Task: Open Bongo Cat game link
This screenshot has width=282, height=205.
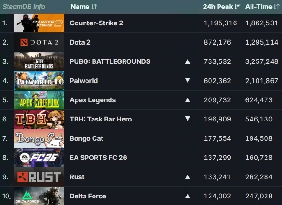Action: pos(86,138)
